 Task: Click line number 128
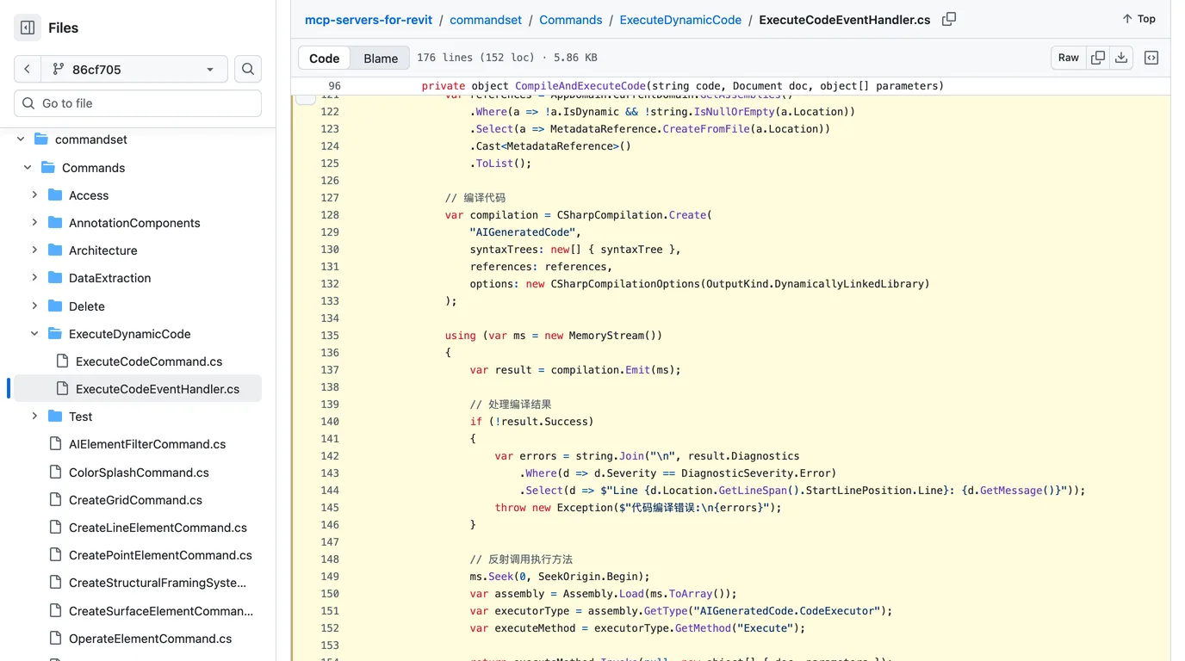tap(330, 215)
